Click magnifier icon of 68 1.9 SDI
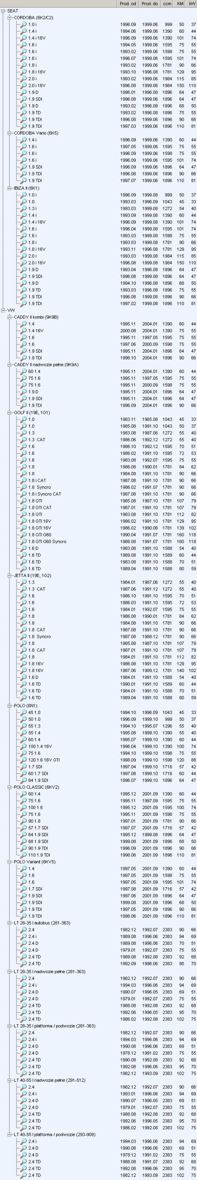197x1180 pixels. click(x=24, y=841)
